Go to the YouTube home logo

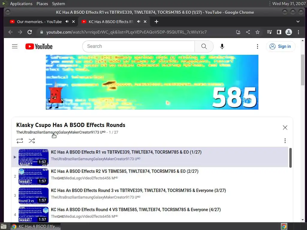(39, 46)
